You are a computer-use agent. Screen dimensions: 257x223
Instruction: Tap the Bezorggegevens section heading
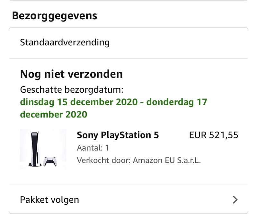coord(55,15)
